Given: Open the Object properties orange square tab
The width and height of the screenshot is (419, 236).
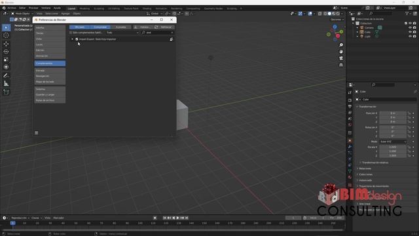Looking at the screenshot, I should point(350,140).
